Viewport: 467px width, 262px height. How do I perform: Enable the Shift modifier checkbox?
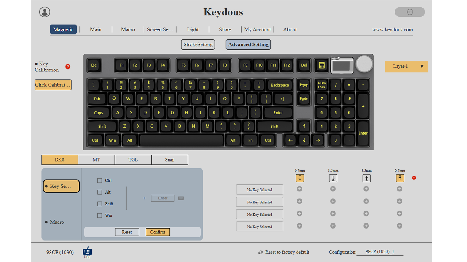(x=100, y=204)
